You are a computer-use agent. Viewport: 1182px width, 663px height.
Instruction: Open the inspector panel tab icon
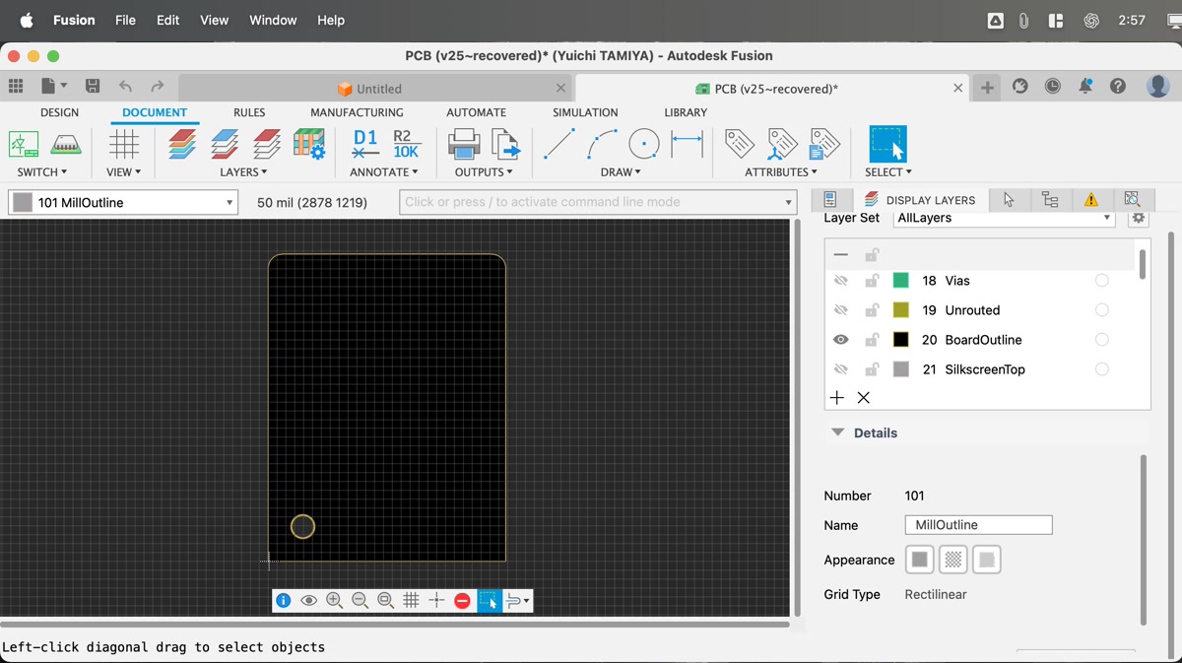[830, 199]
